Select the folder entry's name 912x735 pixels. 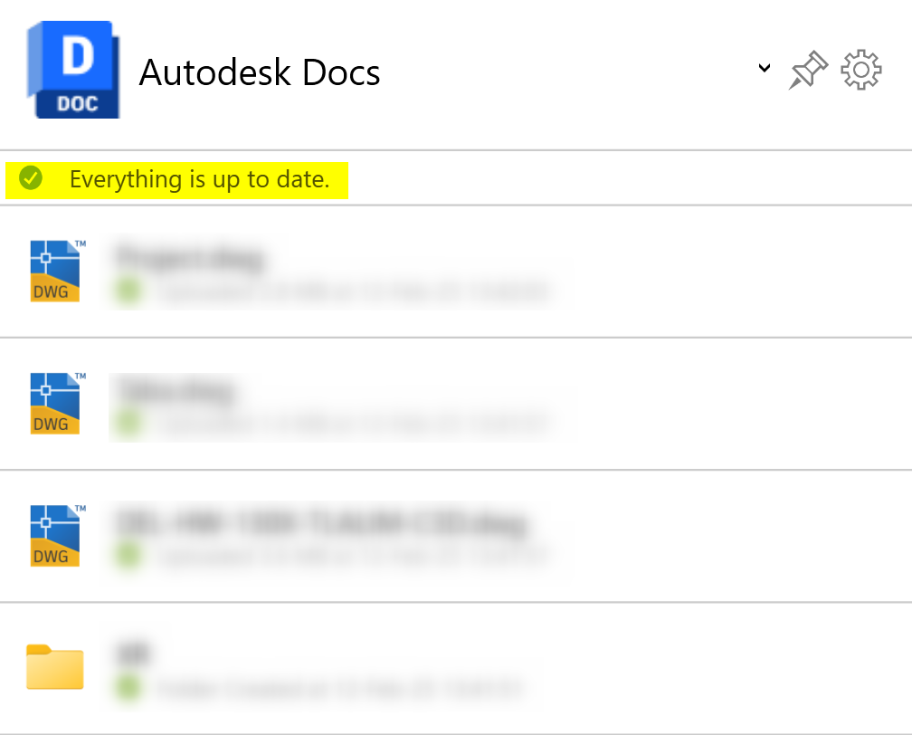(132, 654)
